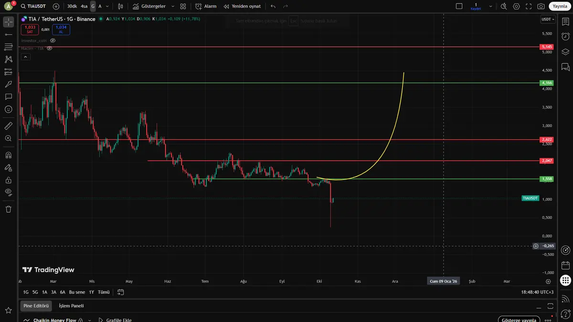Toggle visibility of Hacim TIA indicator
The image size is (573, 322).
coord(49,48)
